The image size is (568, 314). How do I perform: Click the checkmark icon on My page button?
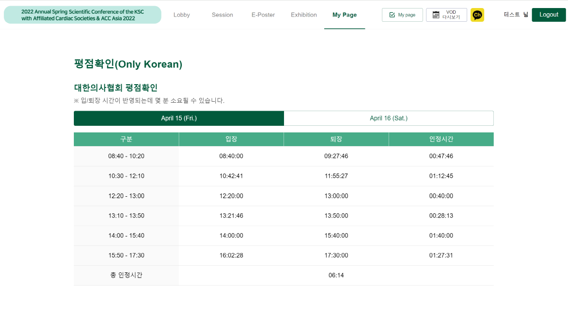coord(392,15)
